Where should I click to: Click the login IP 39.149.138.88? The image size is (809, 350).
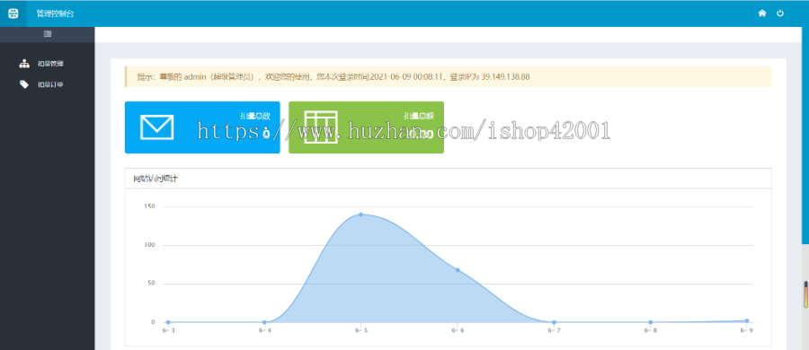pos(505,77)
